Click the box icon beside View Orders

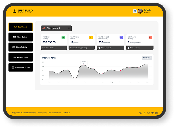(x=14, y=37)
